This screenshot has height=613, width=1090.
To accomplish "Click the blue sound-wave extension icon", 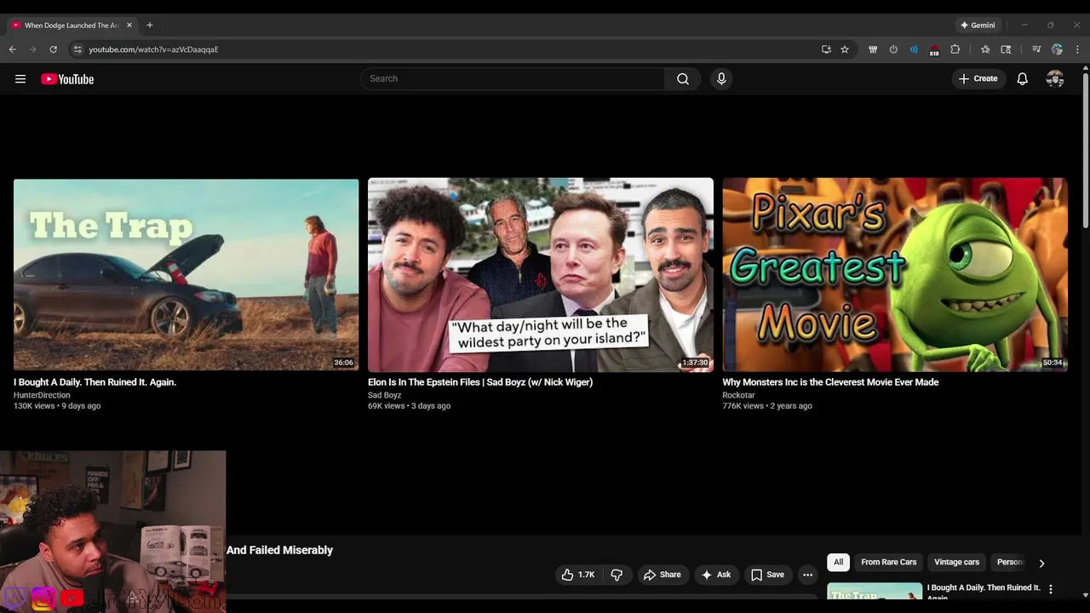I will coord(914,49).
